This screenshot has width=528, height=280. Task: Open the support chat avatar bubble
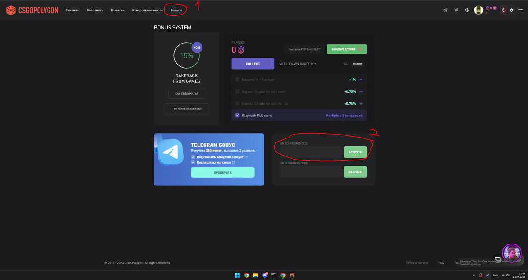[512, 253]
